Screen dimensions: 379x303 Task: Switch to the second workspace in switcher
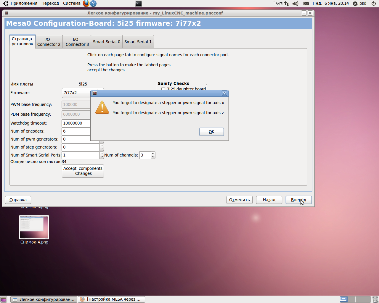tap(351, 299)
